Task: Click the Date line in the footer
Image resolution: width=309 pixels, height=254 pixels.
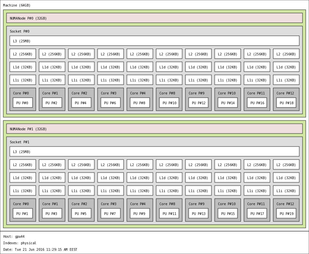Action: tap(40, 250)
